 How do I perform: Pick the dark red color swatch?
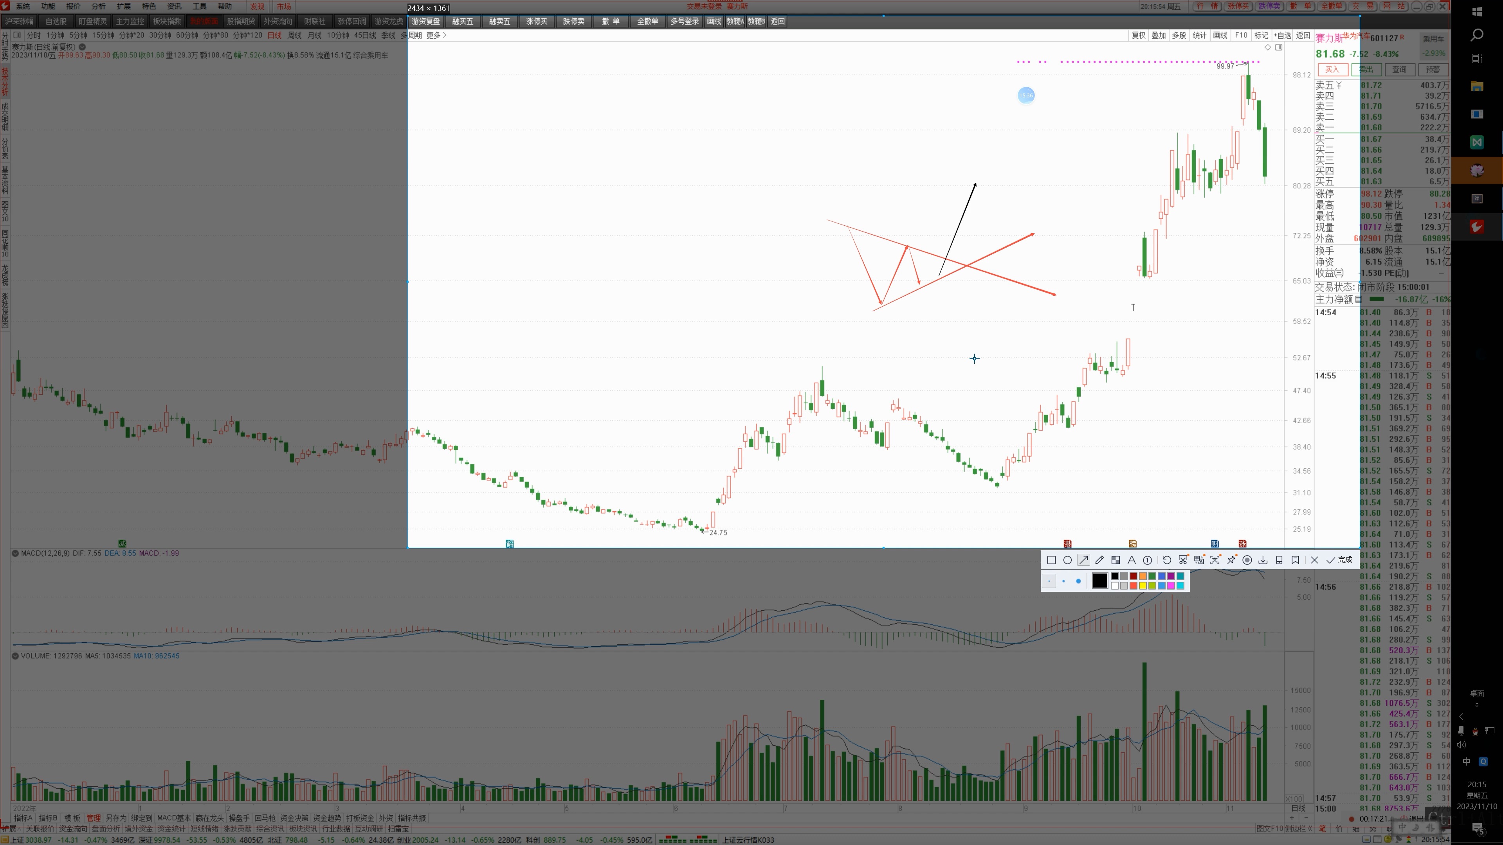pos(1133,576)
